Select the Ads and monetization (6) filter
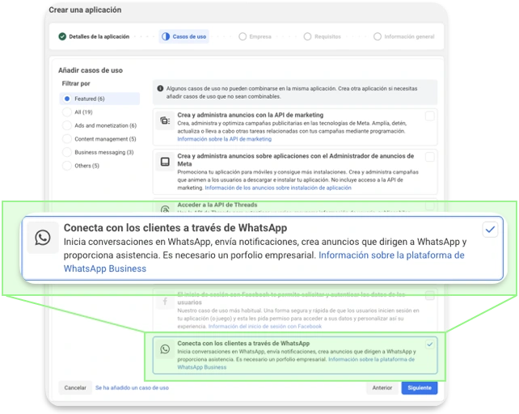Viewport: 519px width, 414px height. click(x=99, y=125)
